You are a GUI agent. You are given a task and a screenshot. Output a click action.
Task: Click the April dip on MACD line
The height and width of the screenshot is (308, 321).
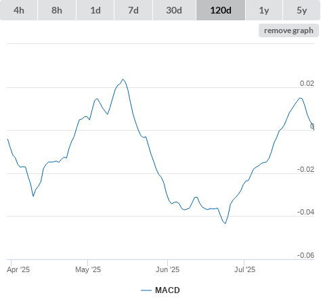point(33,196)
